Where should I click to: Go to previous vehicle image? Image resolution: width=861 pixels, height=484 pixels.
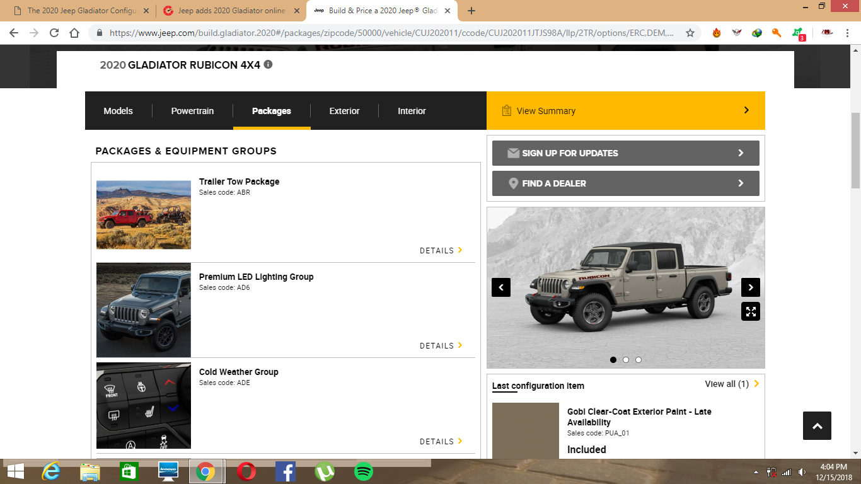(x=501, y=287)
